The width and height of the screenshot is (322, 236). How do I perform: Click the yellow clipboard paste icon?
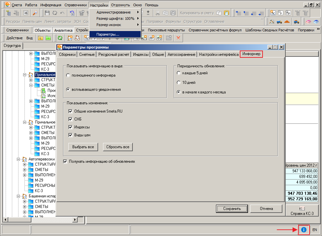coord(227,13)
